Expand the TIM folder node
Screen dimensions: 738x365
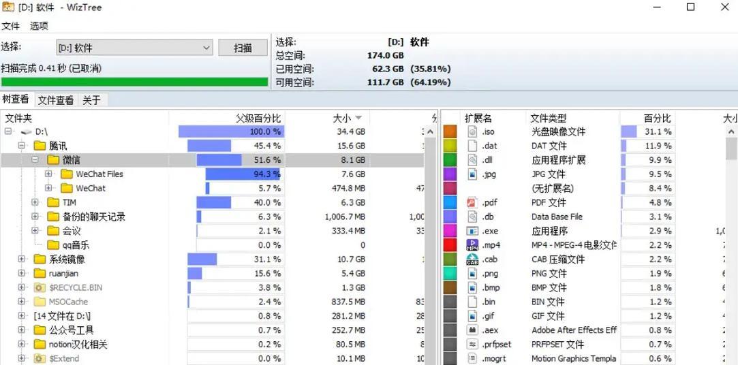(x=35, y=202)
